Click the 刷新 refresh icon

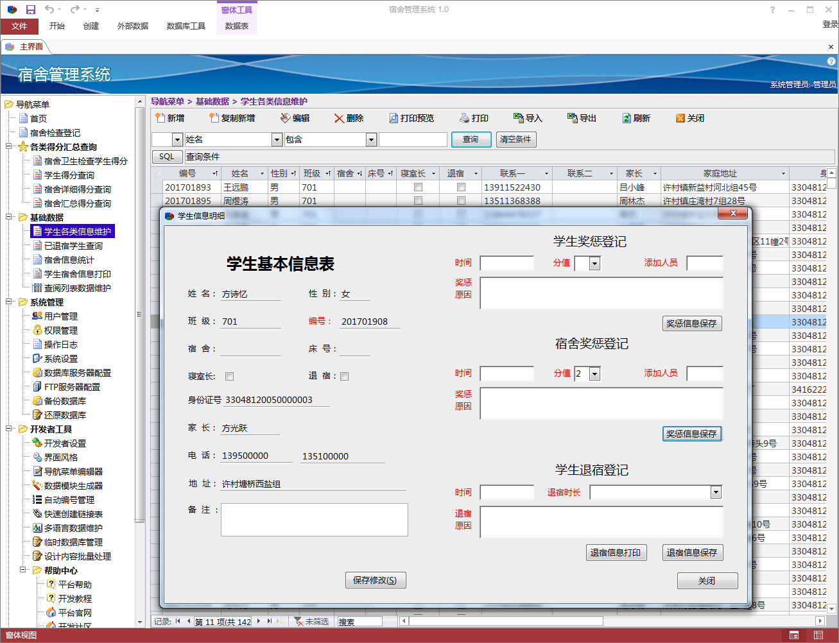tap(627, 118)
